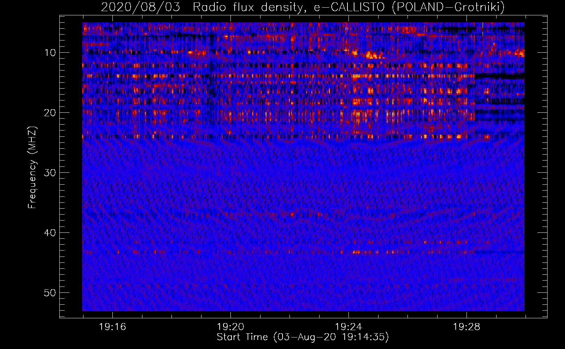Choose the 19:28 time axis label
The image size is (565, 349).
click(467, 327)
